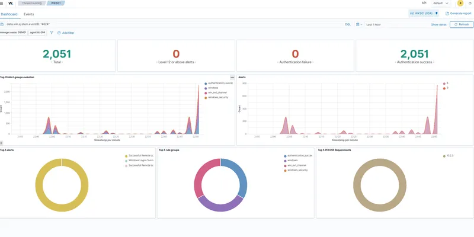
Task: Toggle windows_security legend in Alert groups evolution
Action: coord(216,98)
